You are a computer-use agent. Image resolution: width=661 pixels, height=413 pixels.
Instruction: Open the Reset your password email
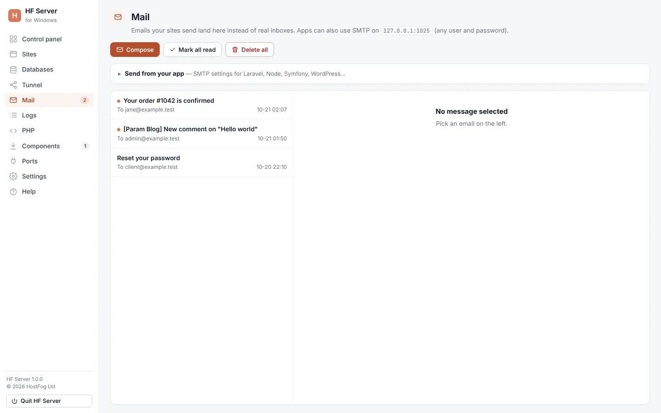(x=202, y=162)
